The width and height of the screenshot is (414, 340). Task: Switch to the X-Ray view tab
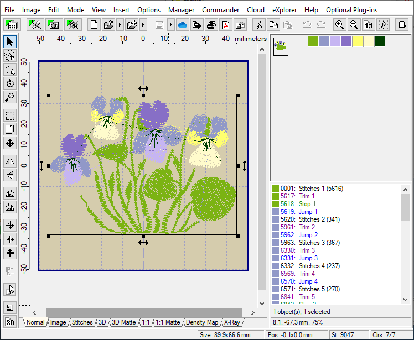point(232,322)
